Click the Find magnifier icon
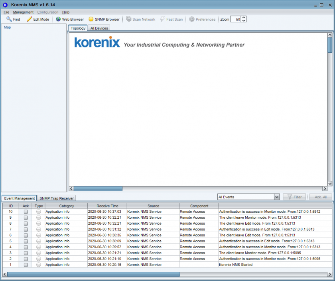The image size is (335, 281). click(x=9, y=19)
